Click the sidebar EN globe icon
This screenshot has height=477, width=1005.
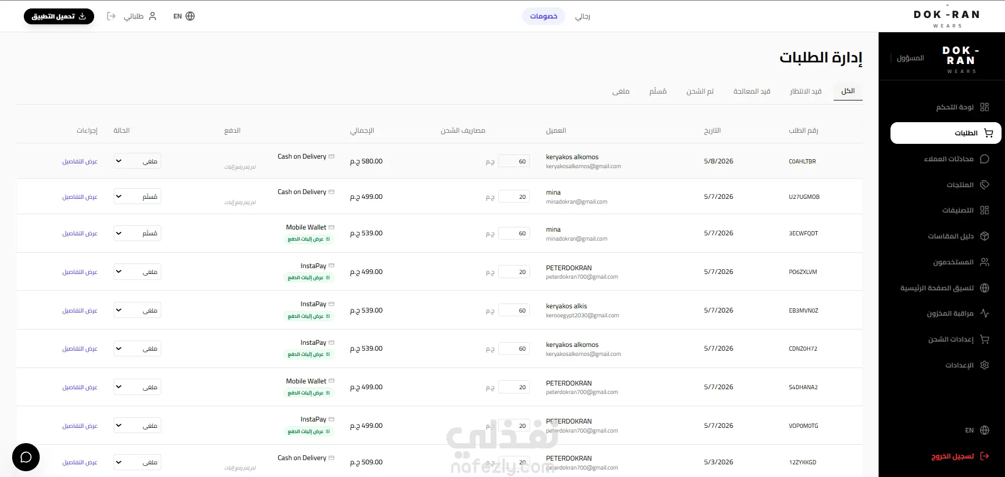point(984,430)
